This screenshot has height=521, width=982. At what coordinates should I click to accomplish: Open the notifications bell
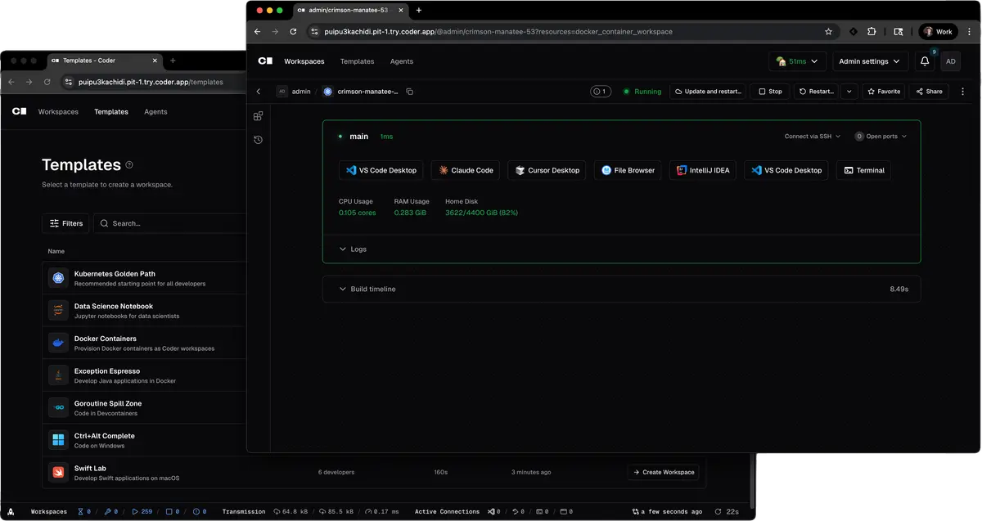click(925, 61)
